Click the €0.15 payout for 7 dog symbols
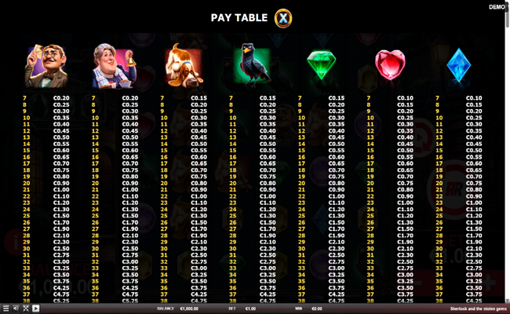510x314 pixels. (x=199, y=98)
